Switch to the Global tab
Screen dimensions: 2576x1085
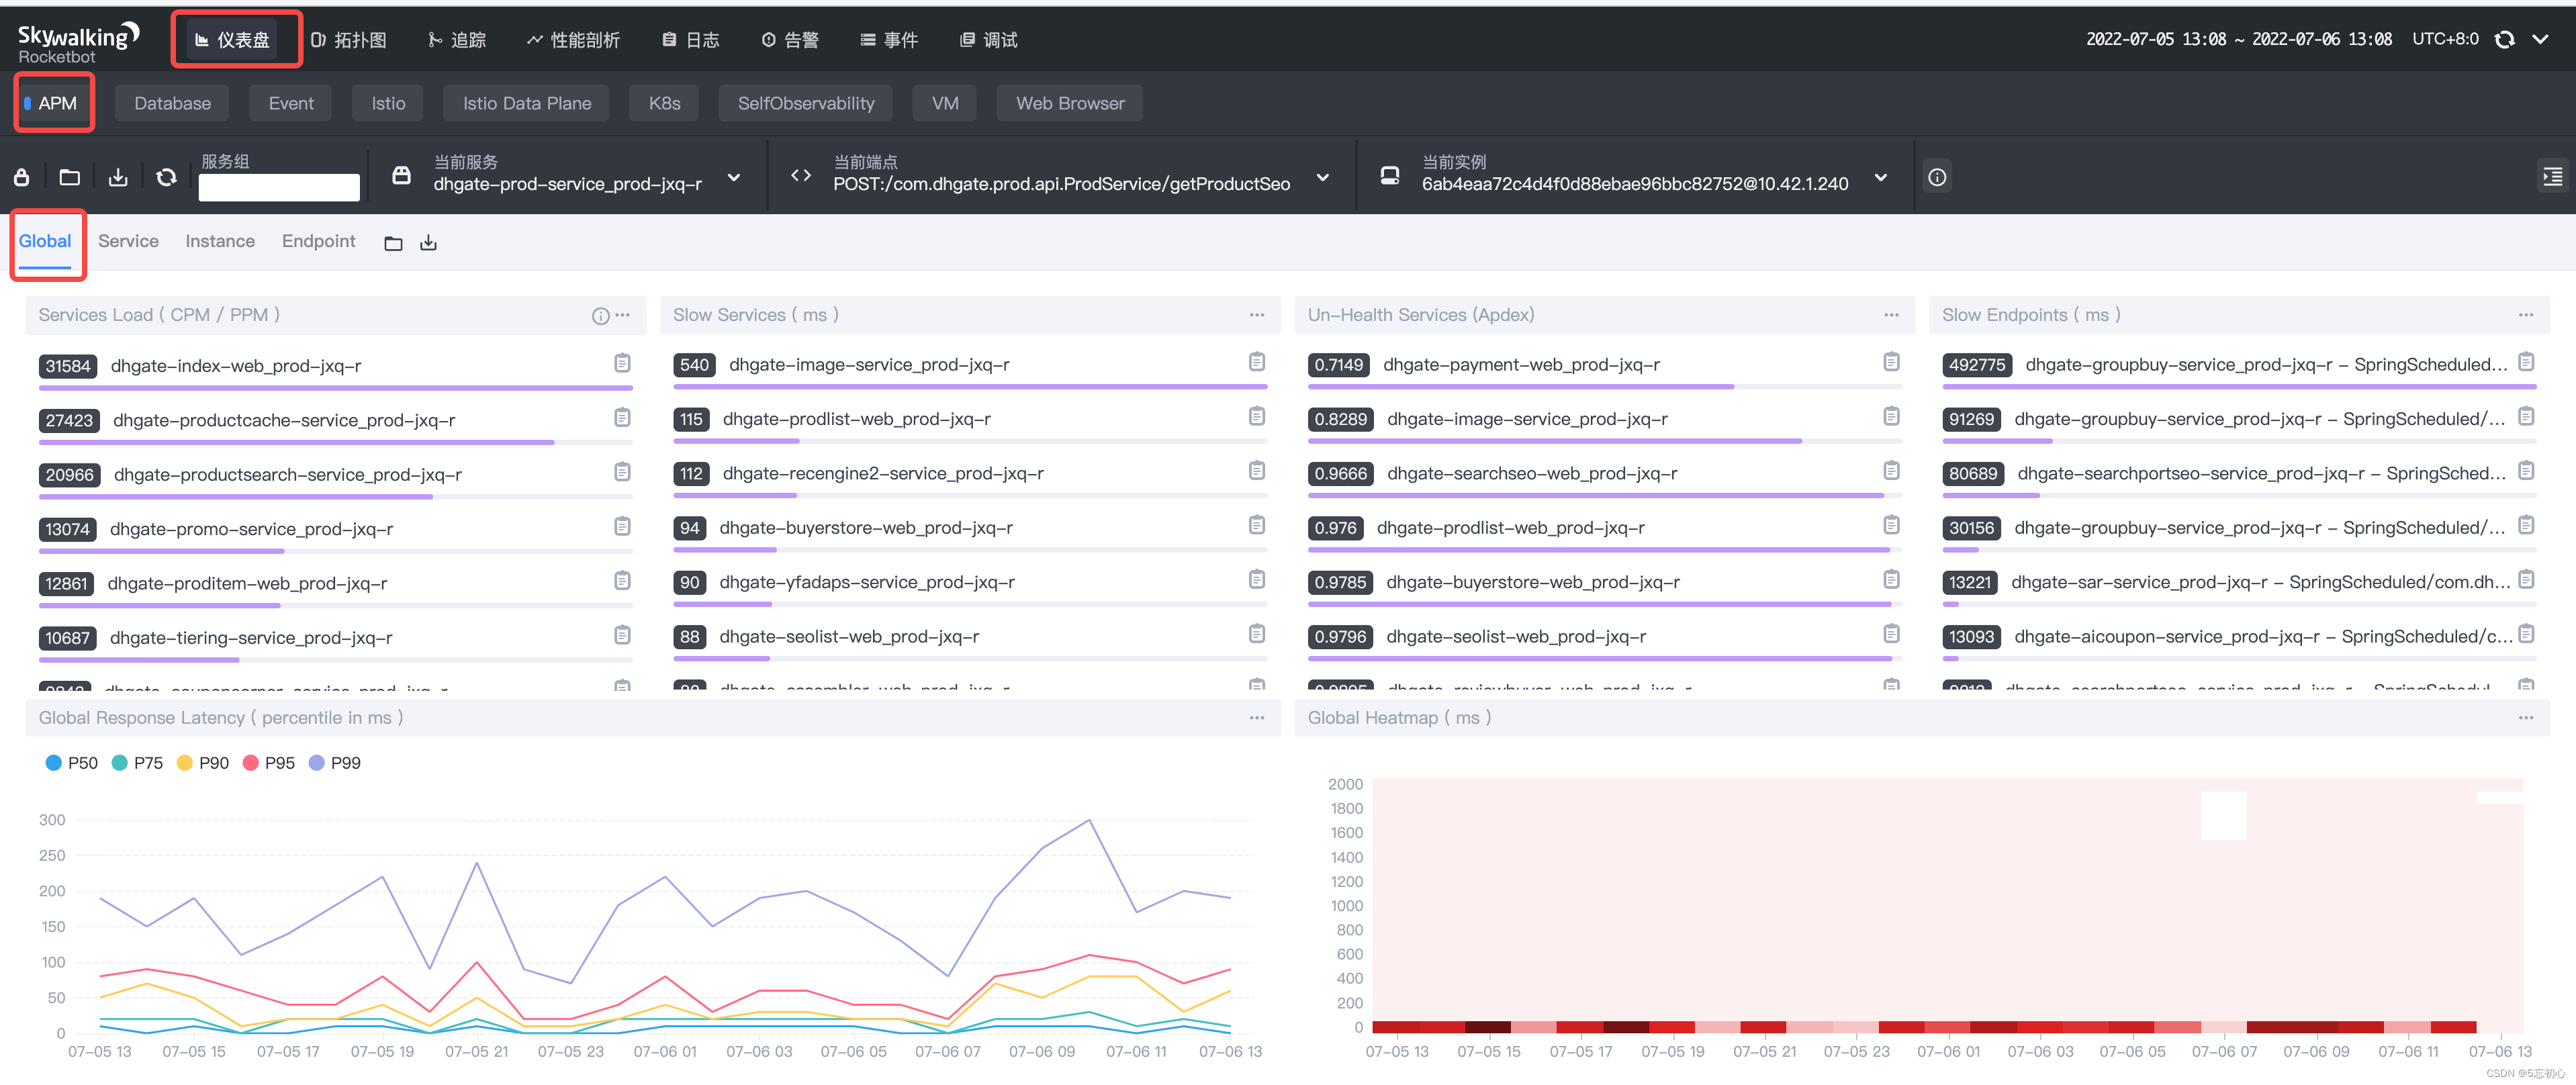(45, 242)
